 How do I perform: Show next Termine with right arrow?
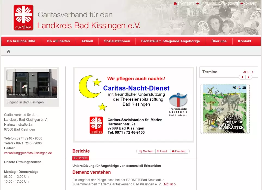click(x=249, y=77)
